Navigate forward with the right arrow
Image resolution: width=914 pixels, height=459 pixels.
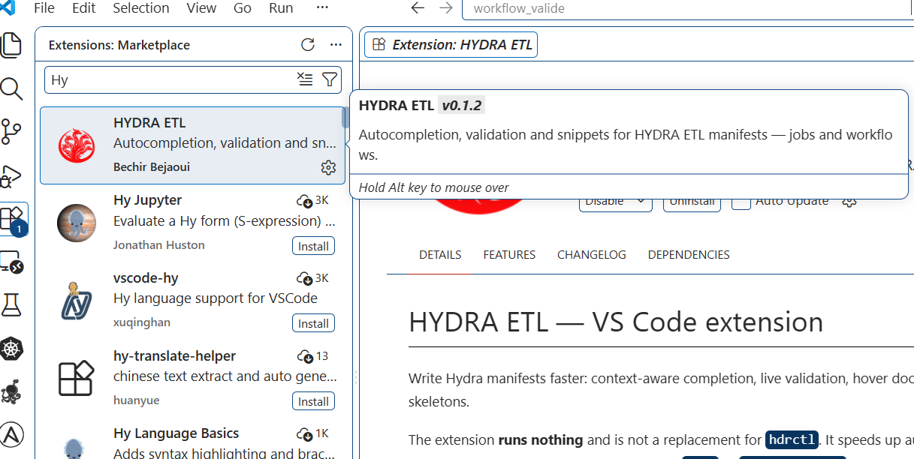446,8
